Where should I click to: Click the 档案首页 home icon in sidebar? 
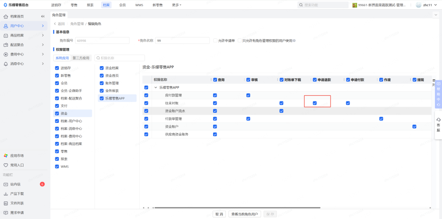6,16
